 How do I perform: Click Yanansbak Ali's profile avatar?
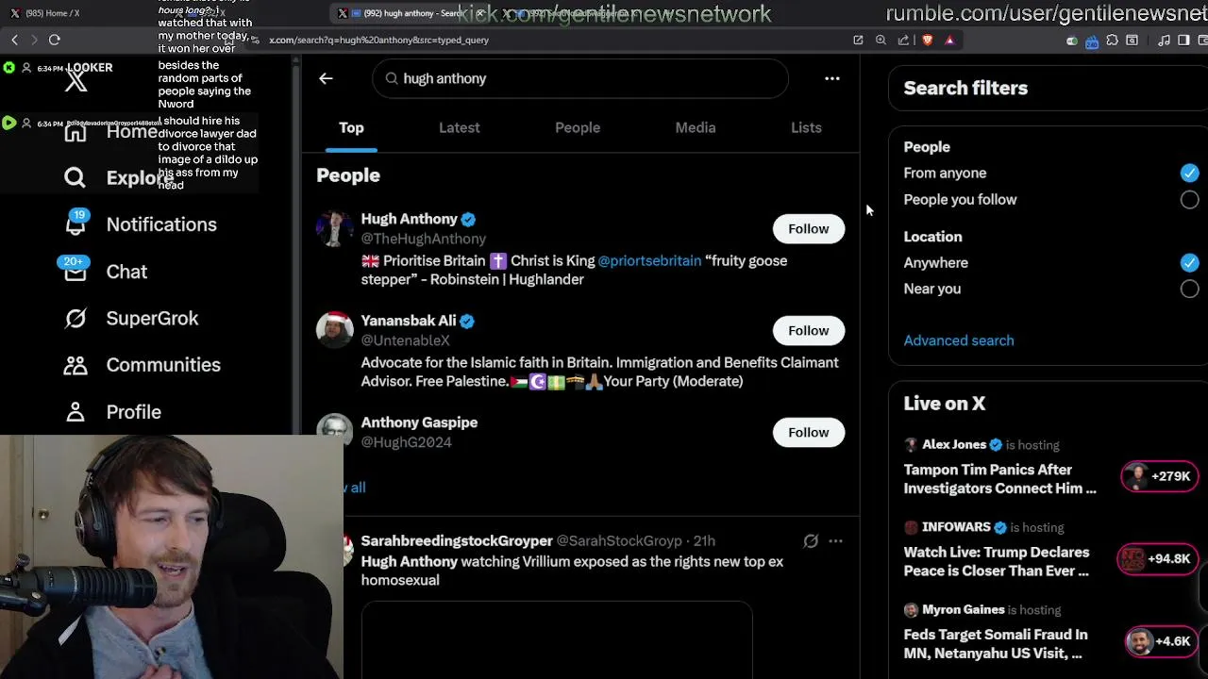click(x=334, y=329)
